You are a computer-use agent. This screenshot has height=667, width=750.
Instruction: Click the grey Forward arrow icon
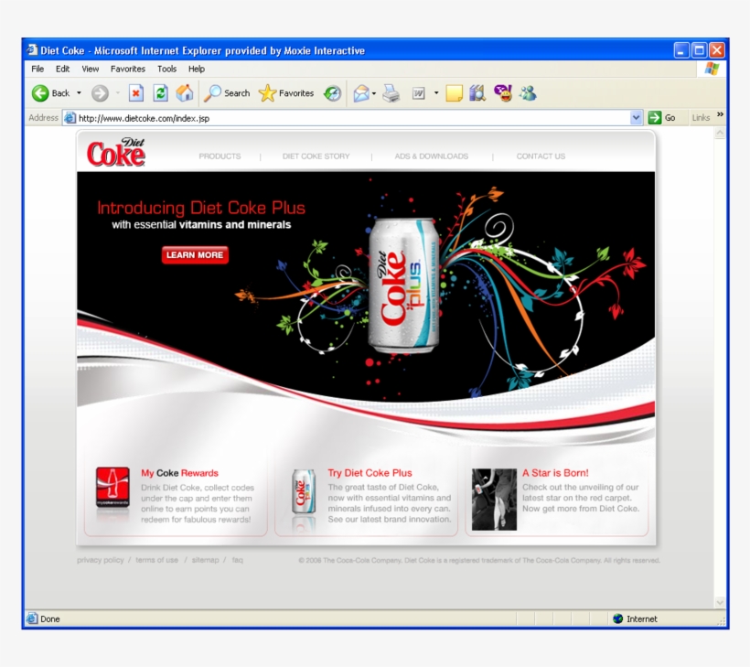coord(100,93)
